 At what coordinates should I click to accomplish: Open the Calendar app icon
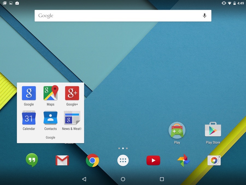tap(29, 118)
